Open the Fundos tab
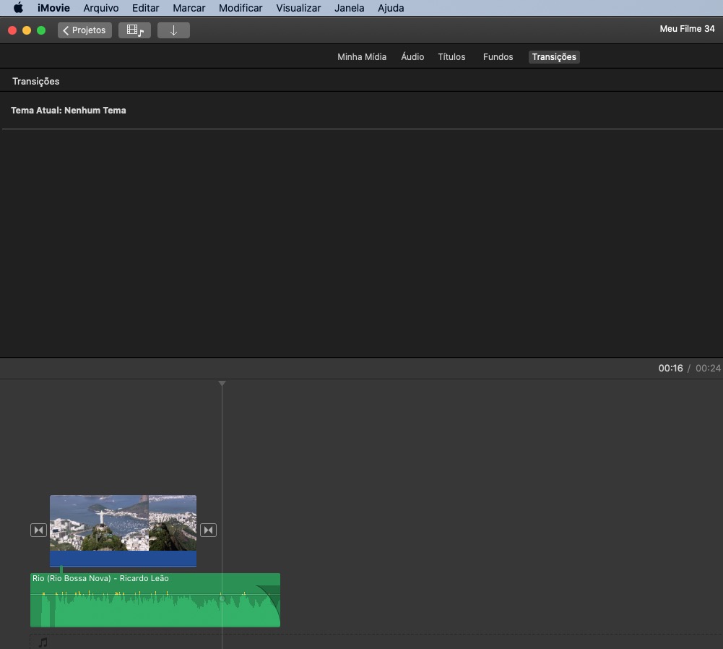This screenshot has width=723, height=649. (498, 57)
